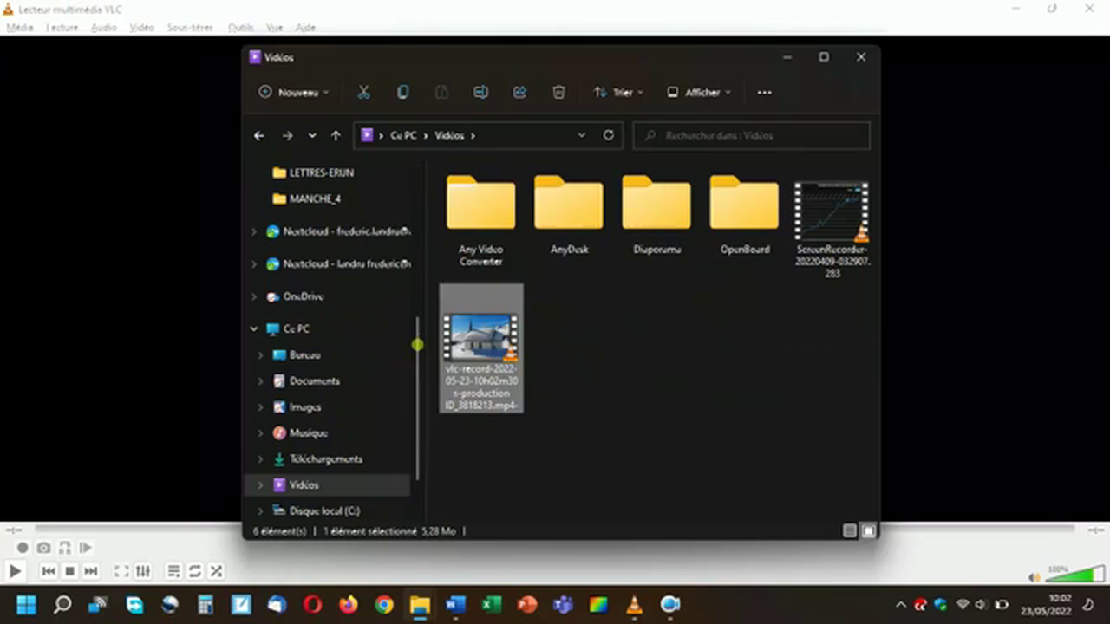The width and height of the screenshot is (1110, 624).
Task: Click the Share icon in Explorer toolbar
Action: click(x=519, y=92)
